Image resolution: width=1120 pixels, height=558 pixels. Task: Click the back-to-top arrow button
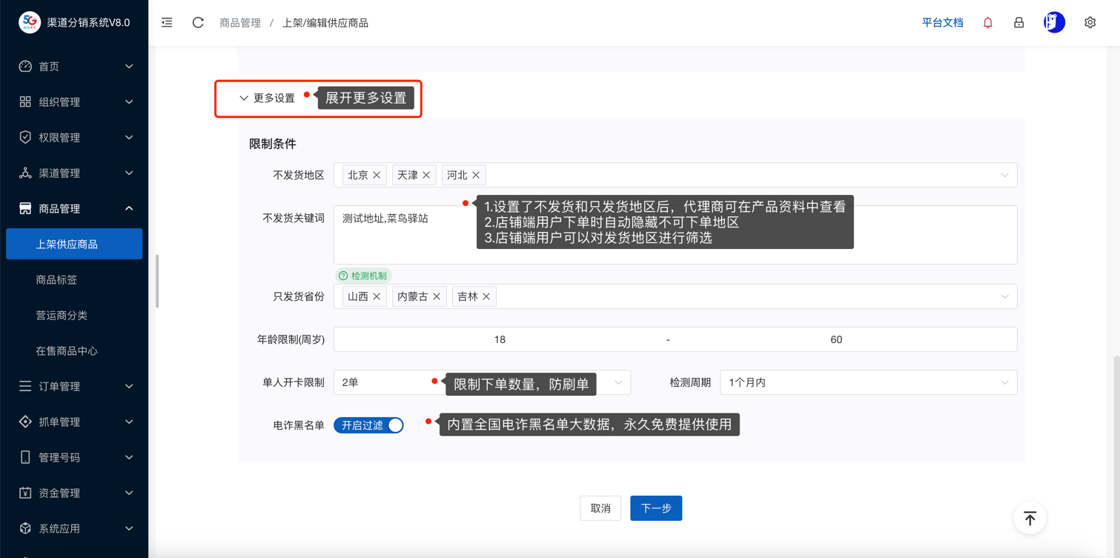click(x=1030, y=518)
